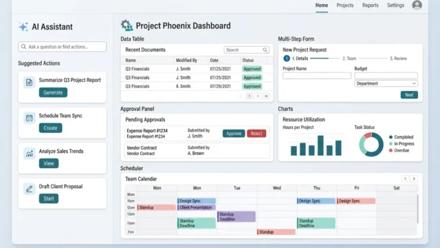
Task: Click View for Analyze Sales Trends
Action: [49, 163]
